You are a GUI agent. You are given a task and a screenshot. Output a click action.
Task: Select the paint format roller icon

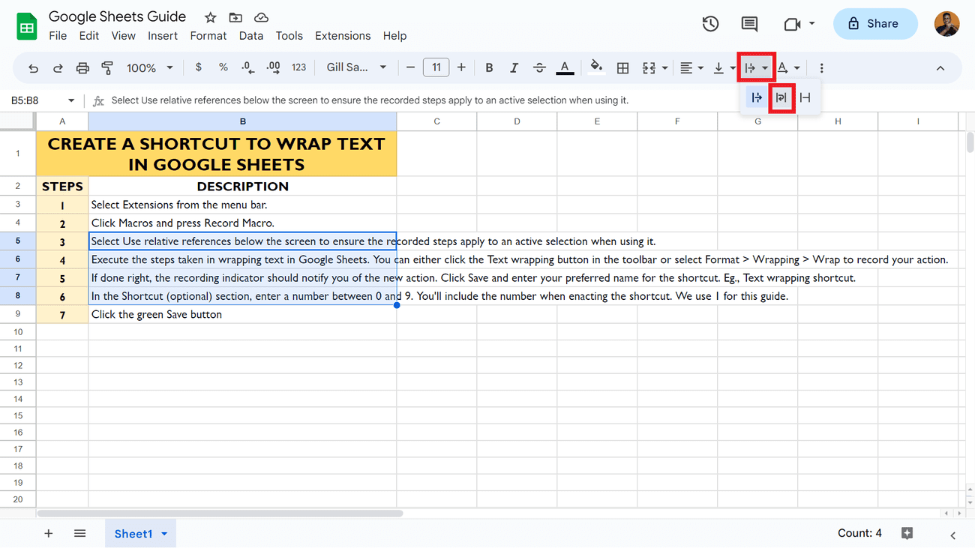[x=107, y=68]
